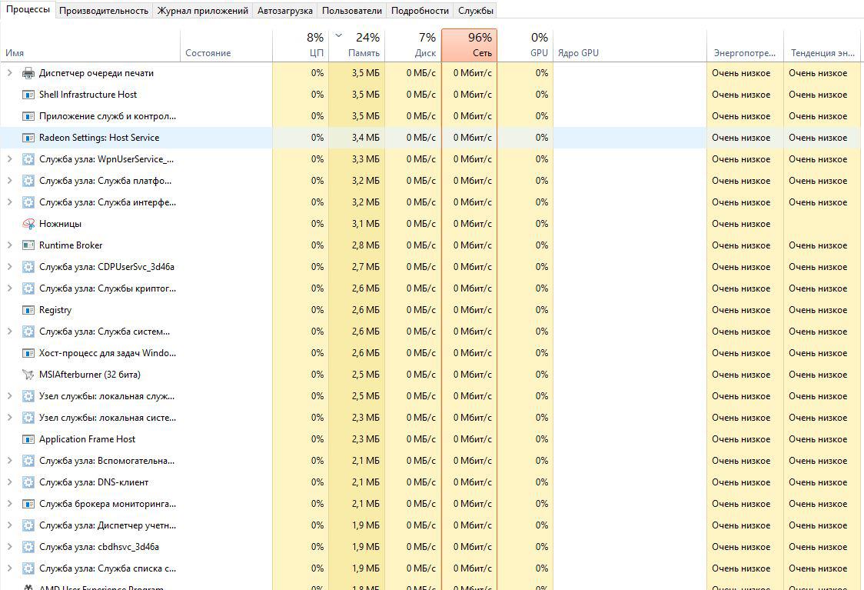This screenshot has height=590, width=864.
Task: Click the Application Frame Host icon
Action: (x=28, y=439)
